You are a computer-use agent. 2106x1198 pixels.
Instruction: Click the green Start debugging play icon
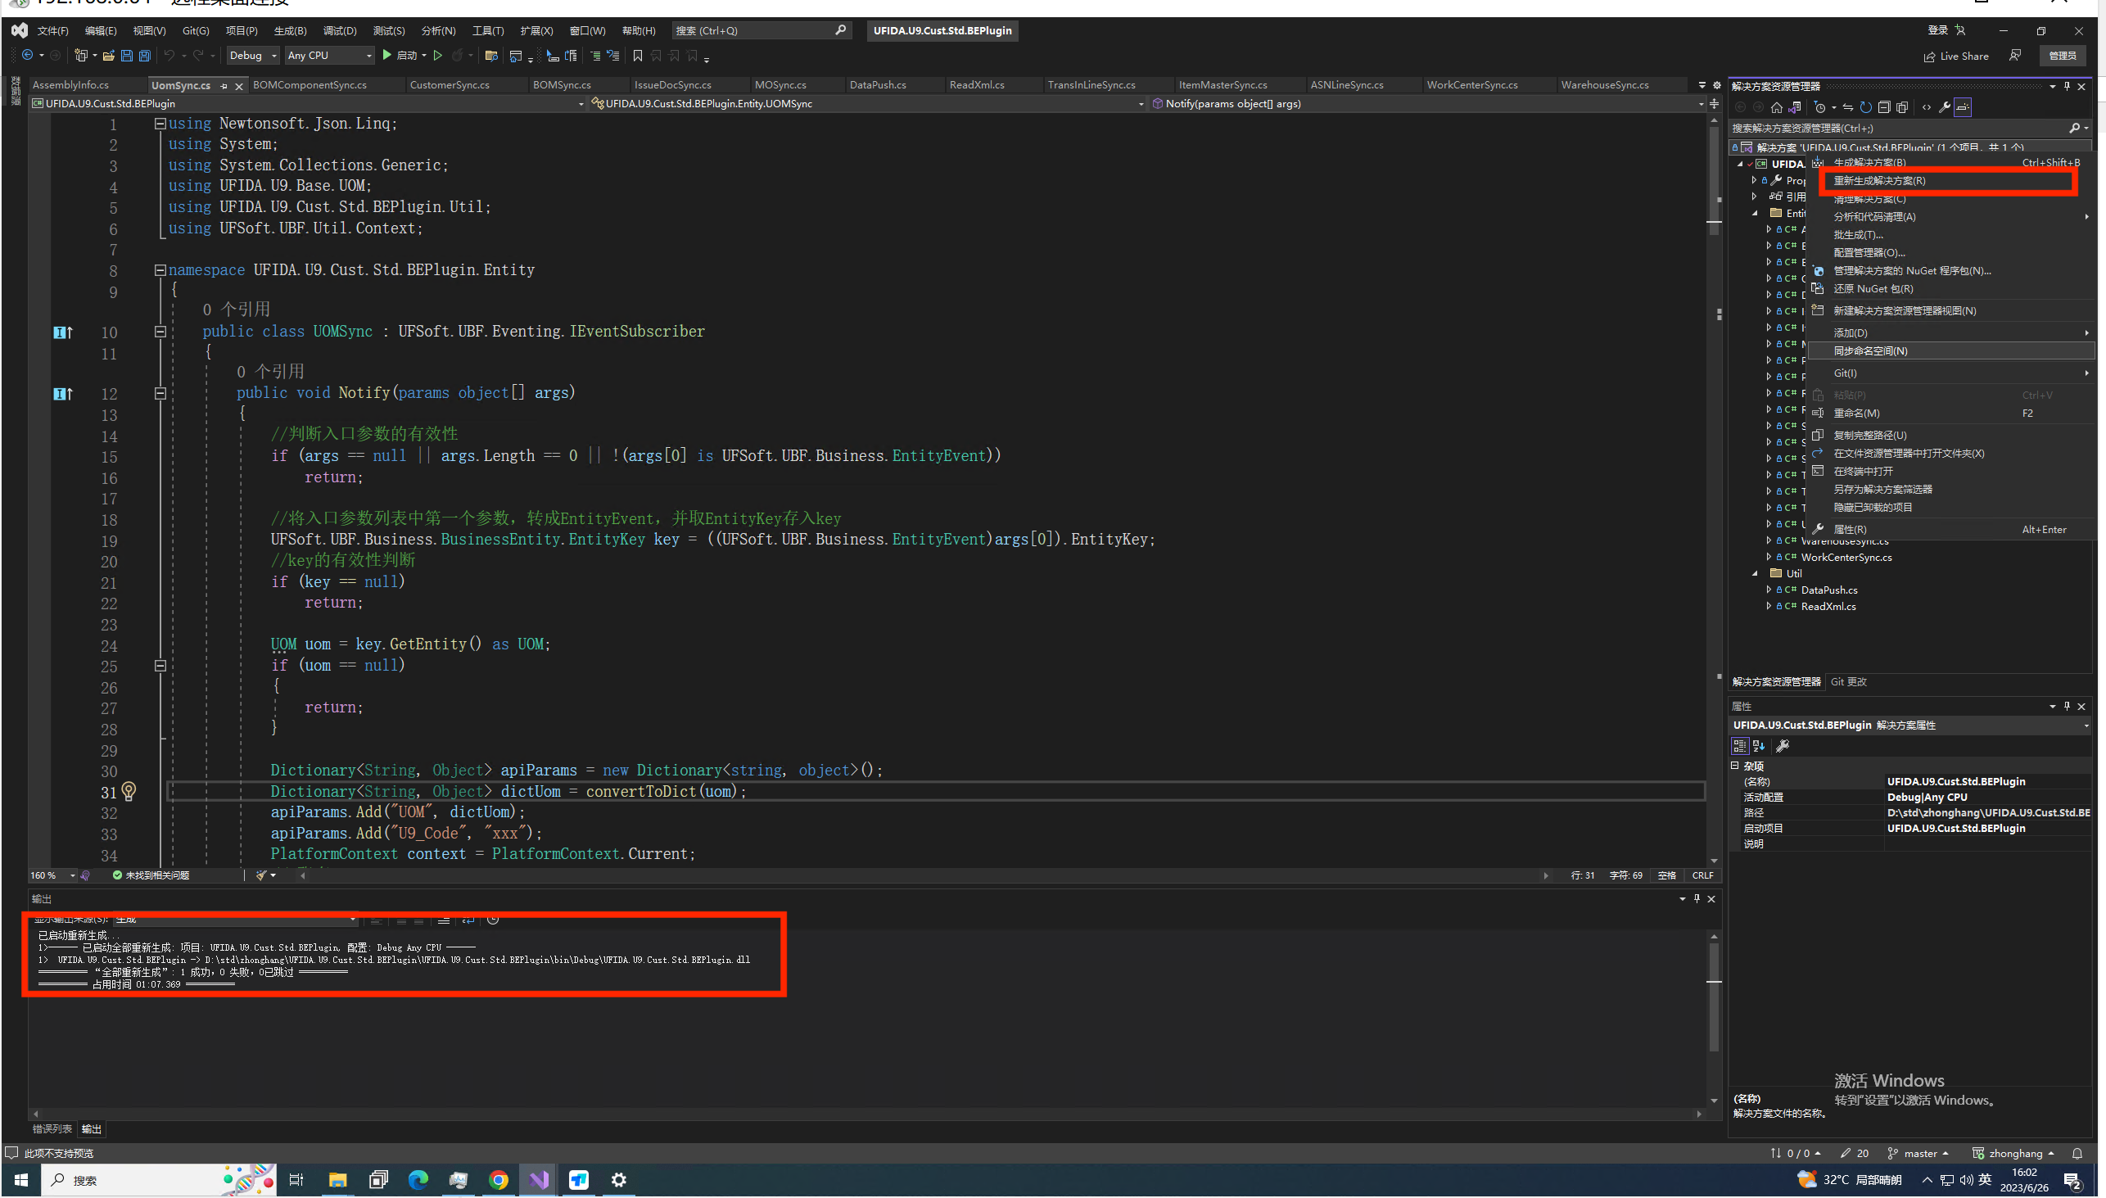(386, 55)
